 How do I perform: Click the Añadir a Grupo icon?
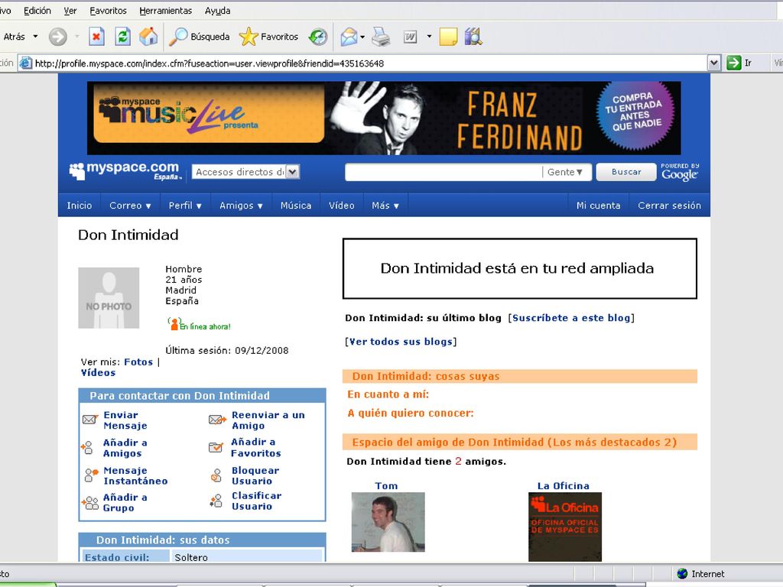(90, 503)
